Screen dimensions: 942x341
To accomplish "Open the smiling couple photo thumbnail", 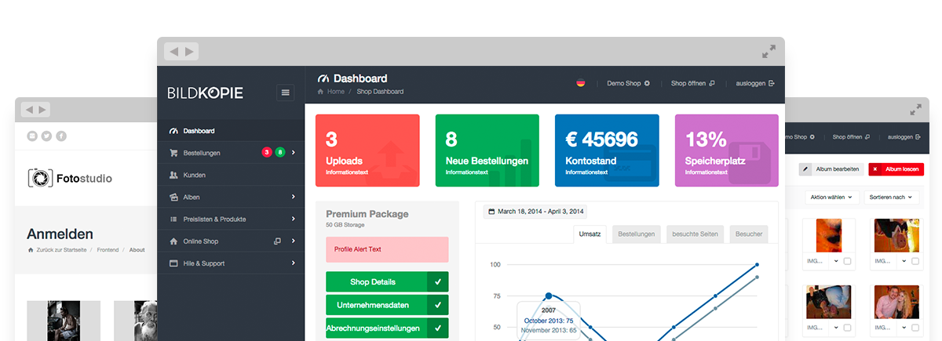I will [x=898, y=302].
